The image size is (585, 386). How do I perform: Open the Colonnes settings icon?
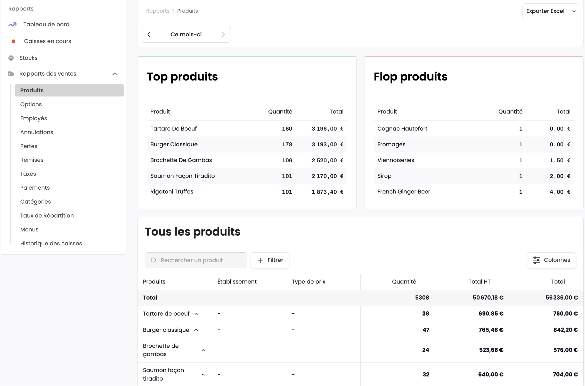click(x=537, y=260)
